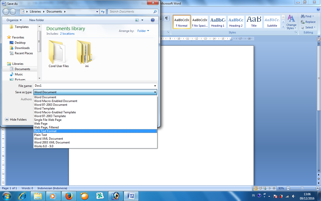The width and height of the screenshot is (321, 201).
Task: Select Works 6.0 - 9.0 format
Action: 95,146
